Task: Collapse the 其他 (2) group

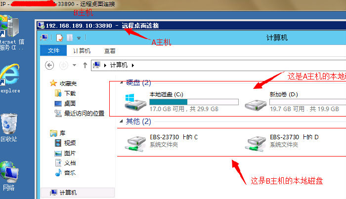Action: [x=121, y=121]
